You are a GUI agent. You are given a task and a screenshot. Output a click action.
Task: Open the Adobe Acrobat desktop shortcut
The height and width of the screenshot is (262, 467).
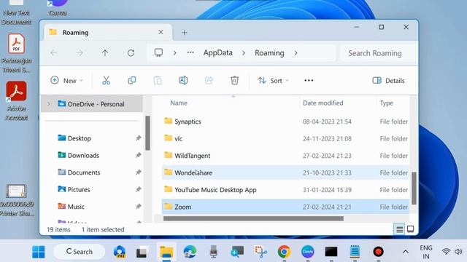(16, 101)
